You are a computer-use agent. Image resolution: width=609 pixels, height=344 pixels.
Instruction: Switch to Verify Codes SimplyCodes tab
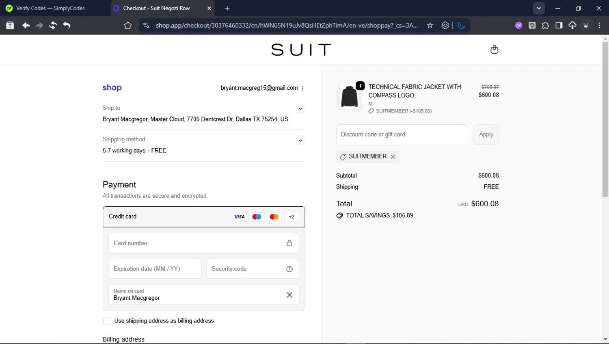click(x=51, y=8)
